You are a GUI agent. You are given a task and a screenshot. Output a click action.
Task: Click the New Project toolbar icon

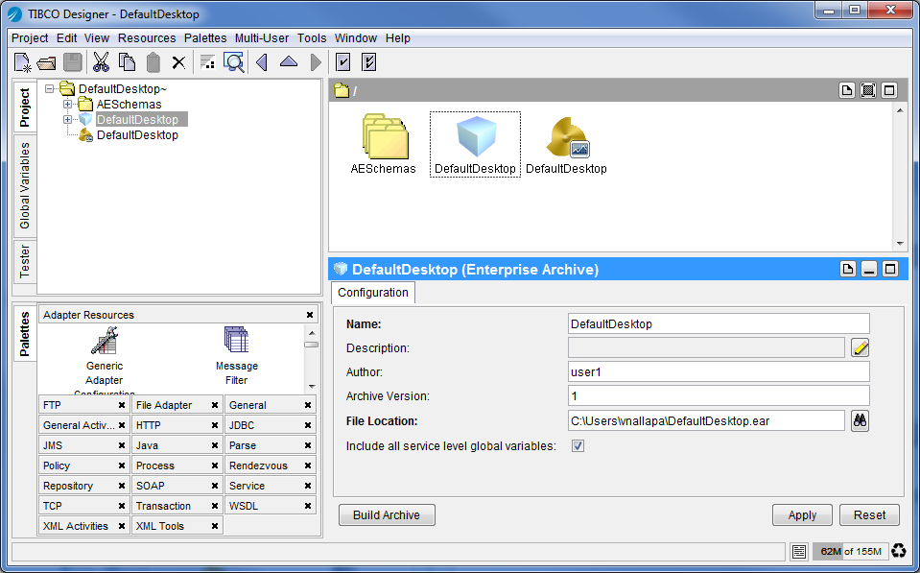(23, 62)
